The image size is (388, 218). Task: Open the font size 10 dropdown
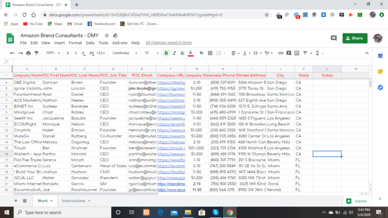(x=151, y=53)
